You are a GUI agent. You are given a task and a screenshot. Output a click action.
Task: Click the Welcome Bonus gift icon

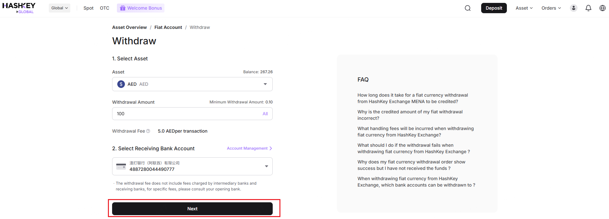122,8
